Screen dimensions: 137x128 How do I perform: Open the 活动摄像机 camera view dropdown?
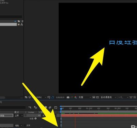point(108,97)
